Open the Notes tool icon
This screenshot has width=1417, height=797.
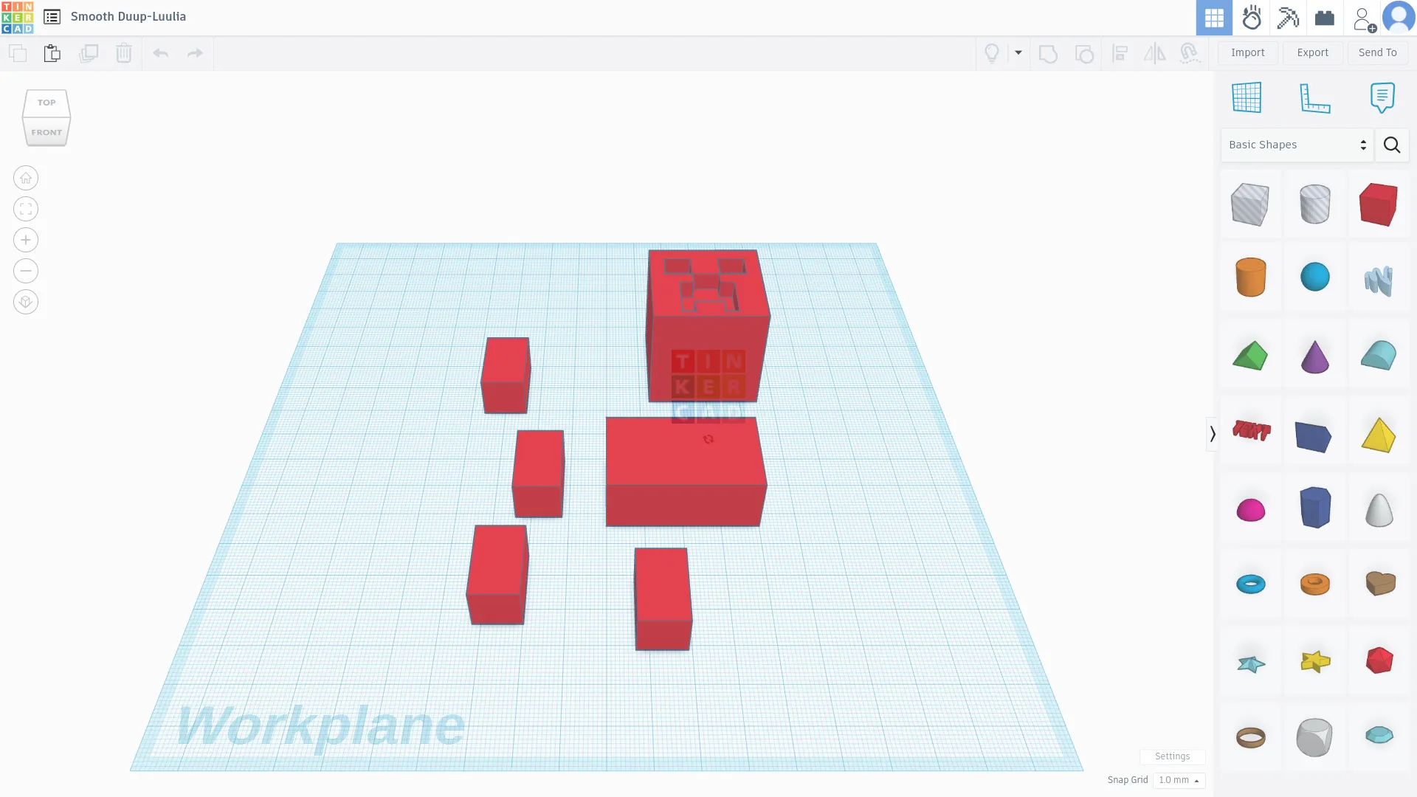click(1382, 97)
